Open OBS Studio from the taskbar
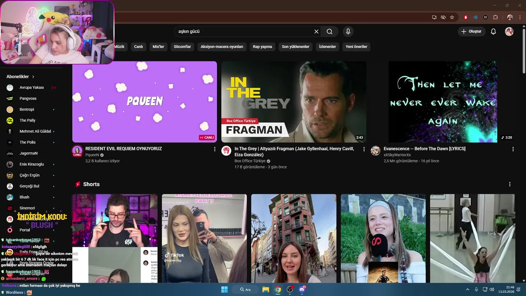Image resolution: width=526 pixels, height=296 pixels. pyautogui.click(x=290, y=289)
